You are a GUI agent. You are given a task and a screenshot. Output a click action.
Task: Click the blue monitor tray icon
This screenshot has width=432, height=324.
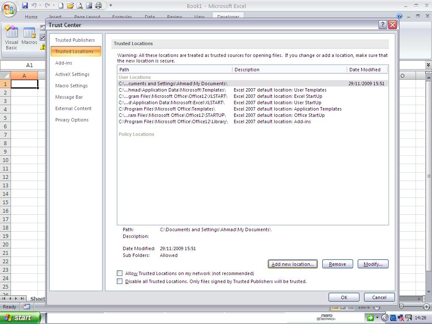tap(393, 318)
